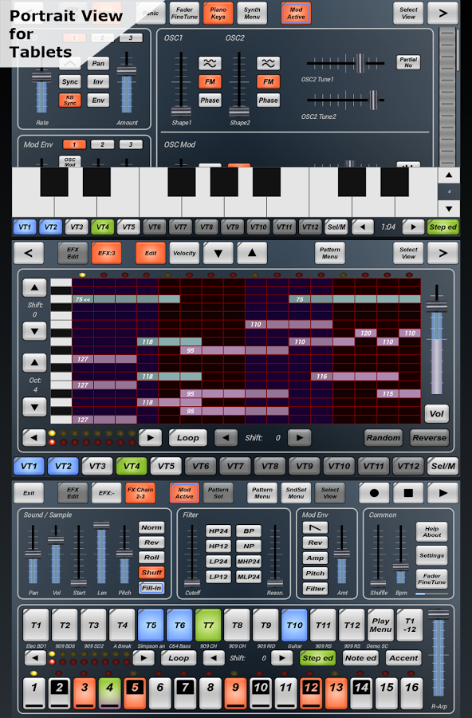Open Select View in the piano roll header
This screenshot has width=472, height=718.
pyautogui.click(x=408, y=253)
